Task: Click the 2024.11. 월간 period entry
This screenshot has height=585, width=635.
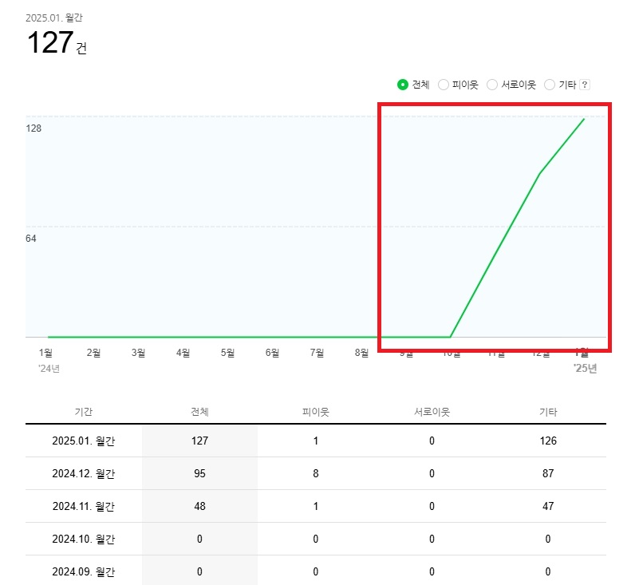Action: (x=84, y=506)
